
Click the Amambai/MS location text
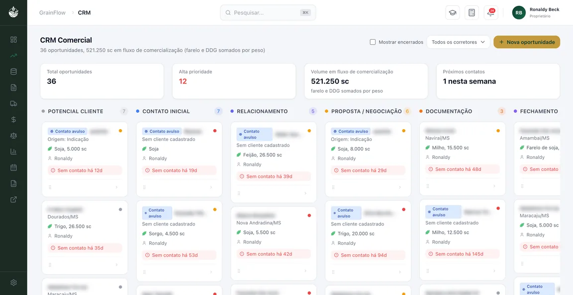click(535, 138)
